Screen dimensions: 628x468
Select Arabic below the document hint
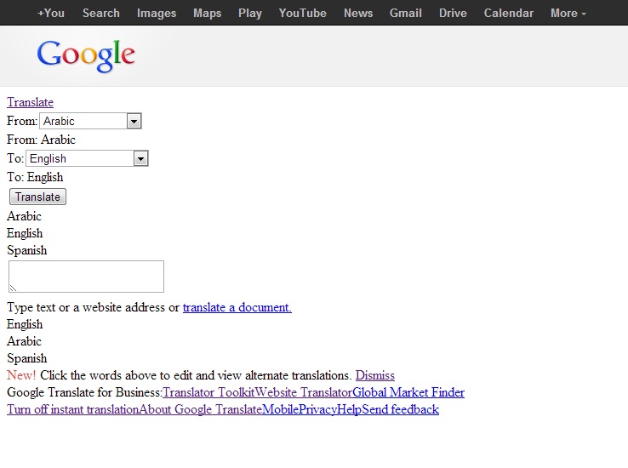click(24, 341)
